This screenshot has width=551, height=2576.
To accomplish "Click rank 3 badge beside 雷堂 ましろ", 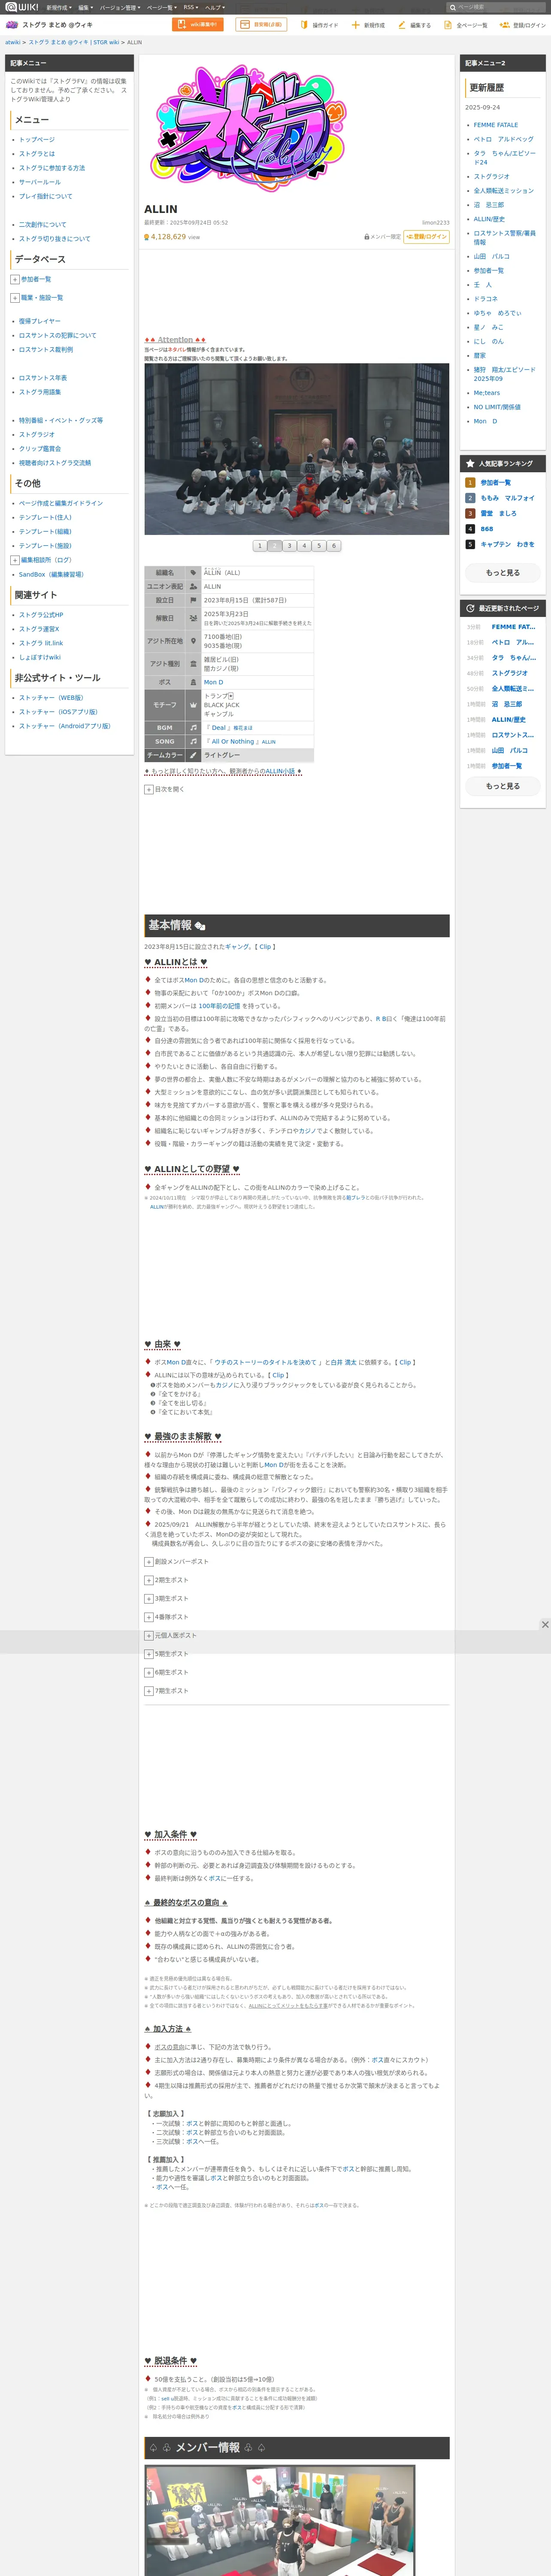I will pyautogui.click(x=470, y=513).
